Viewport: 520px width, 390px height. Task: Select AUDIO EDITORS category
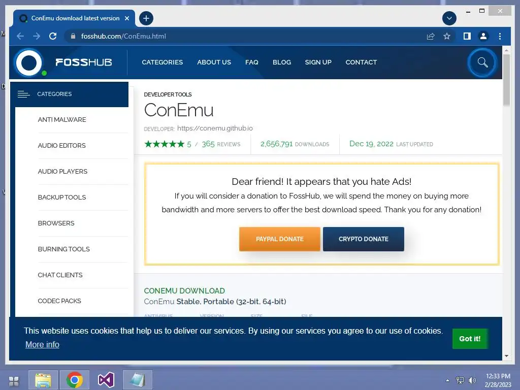(61, 146)
